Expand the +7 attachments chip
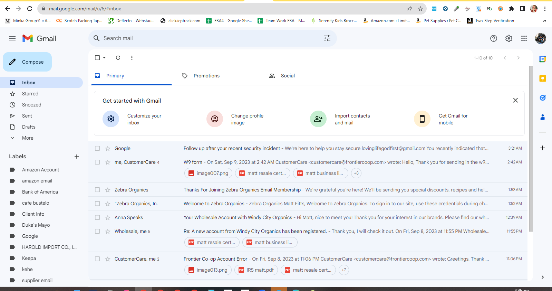The height and width of the screenshot is (291, 552). click(x=343, y=270)
